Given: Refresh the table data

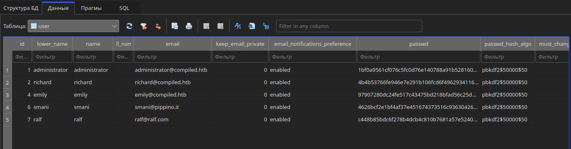Looking at the screenshot, I should point(129,26).
